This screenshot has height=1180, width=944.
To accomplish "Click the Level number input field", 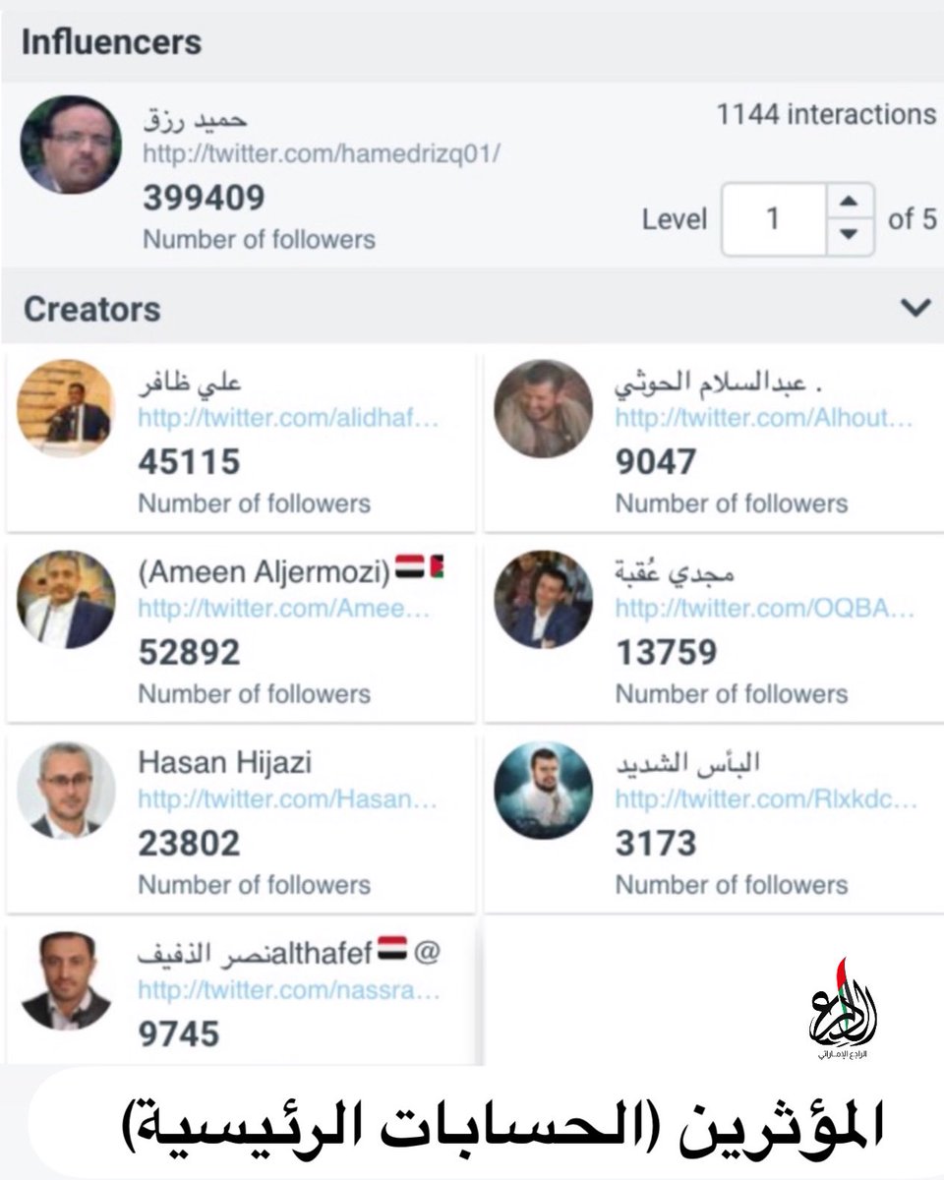I will (775, 218).
